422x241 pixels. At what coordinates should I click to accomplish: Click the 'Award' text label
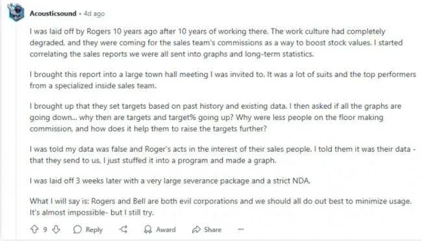point(166,229)
